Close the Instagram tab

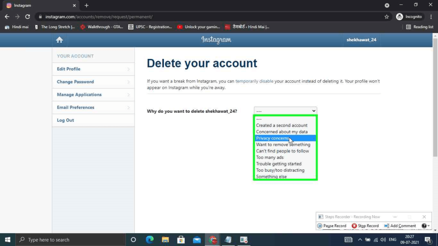click(74, 5)
